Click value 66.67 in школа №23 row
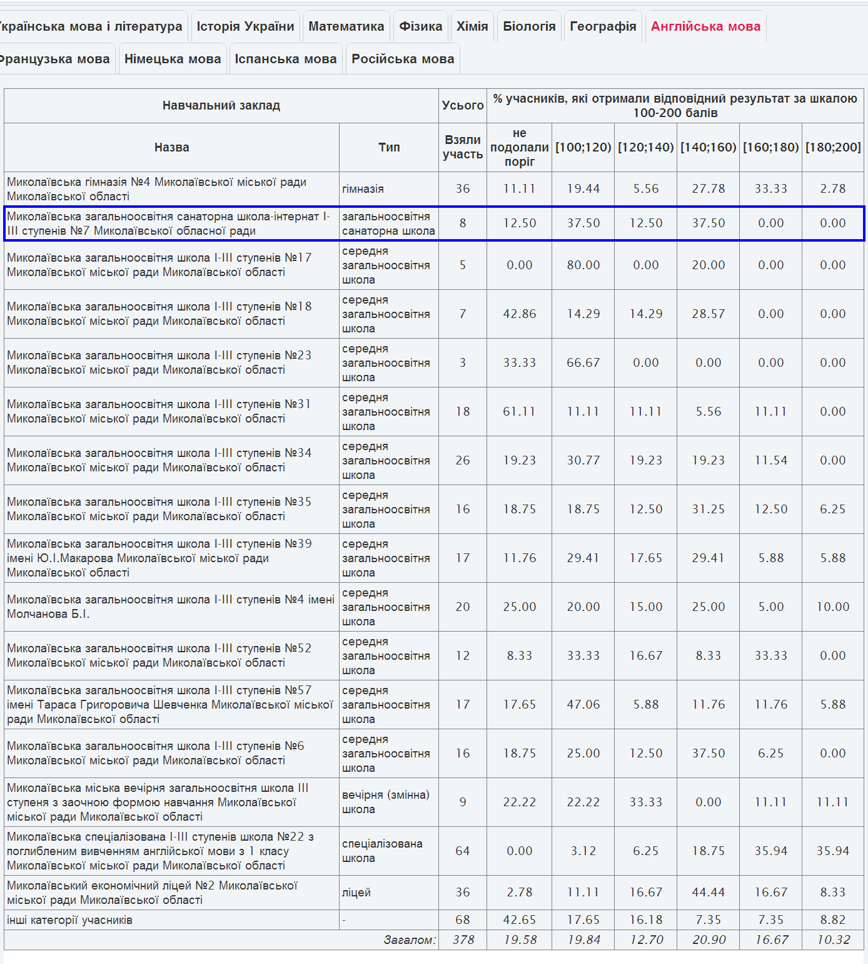Image resolution: width=868 pixels, height=964 pixels. pos(583,362)
